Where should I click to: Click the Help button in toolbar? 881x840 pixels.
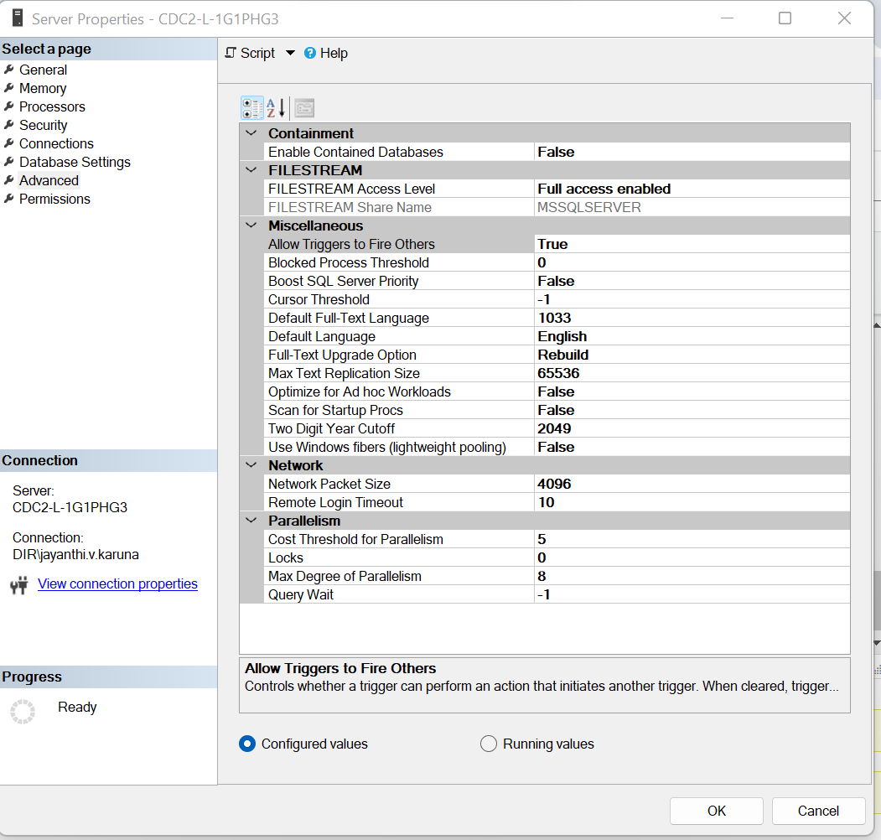pyautogui.click(x=326, y=53)
